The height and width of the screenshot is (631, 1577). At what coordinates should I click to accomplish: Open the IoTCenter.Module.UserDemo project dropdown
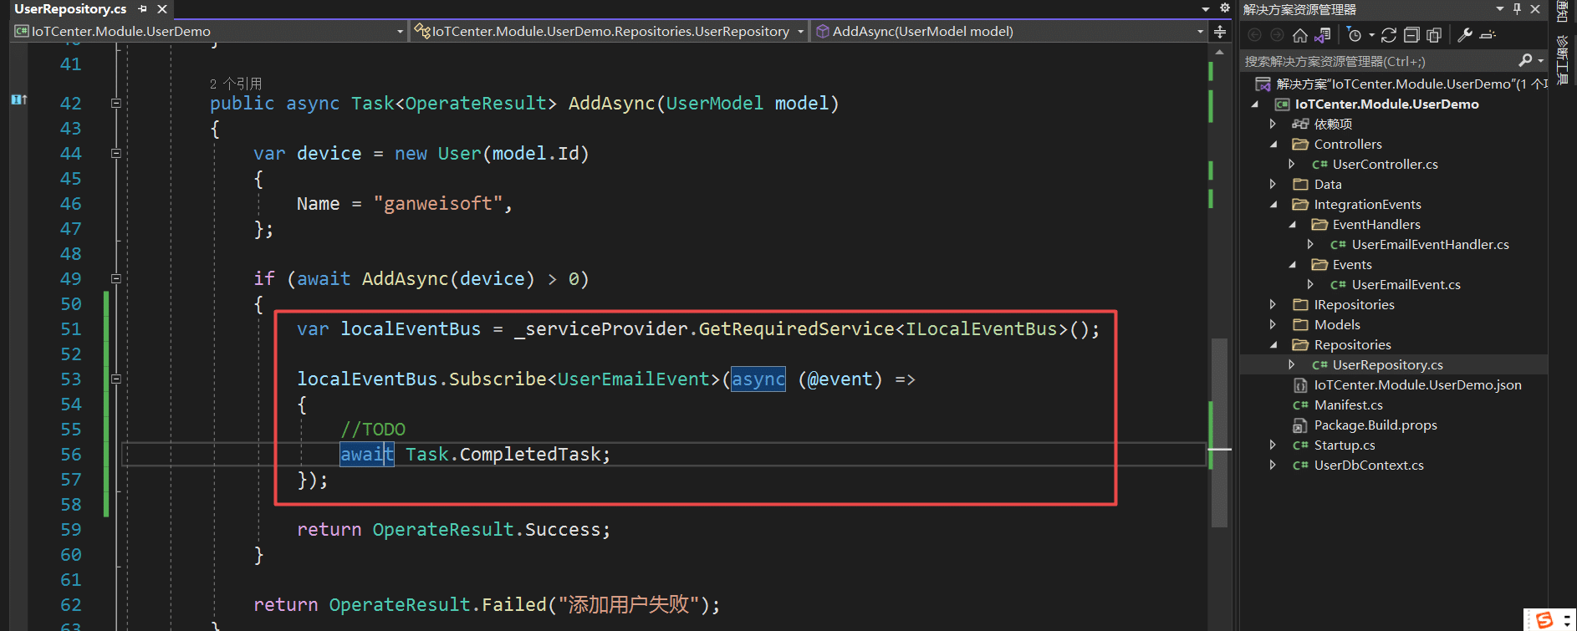point(400,32)
